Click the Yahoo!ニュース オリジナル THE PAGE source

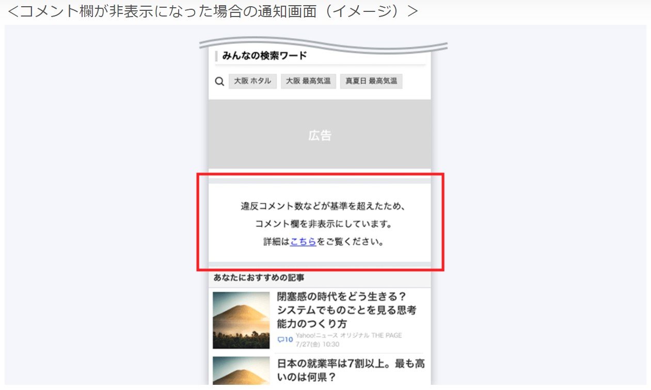point(348,335)
